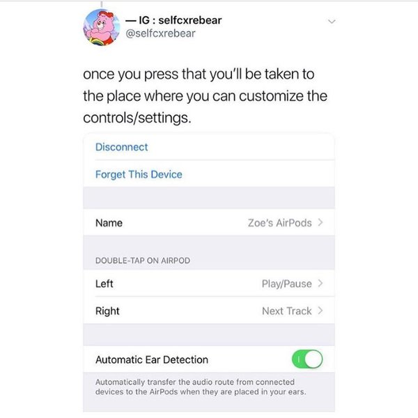The width and height of the screenshot is (418, 418).
Task: Open the Name row for Zoe's AirPods
Action: click(x=209, y=223)
